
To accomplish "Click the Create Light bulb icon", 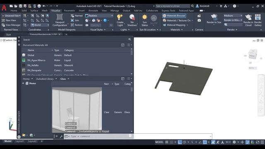I will tap(120, 17).
